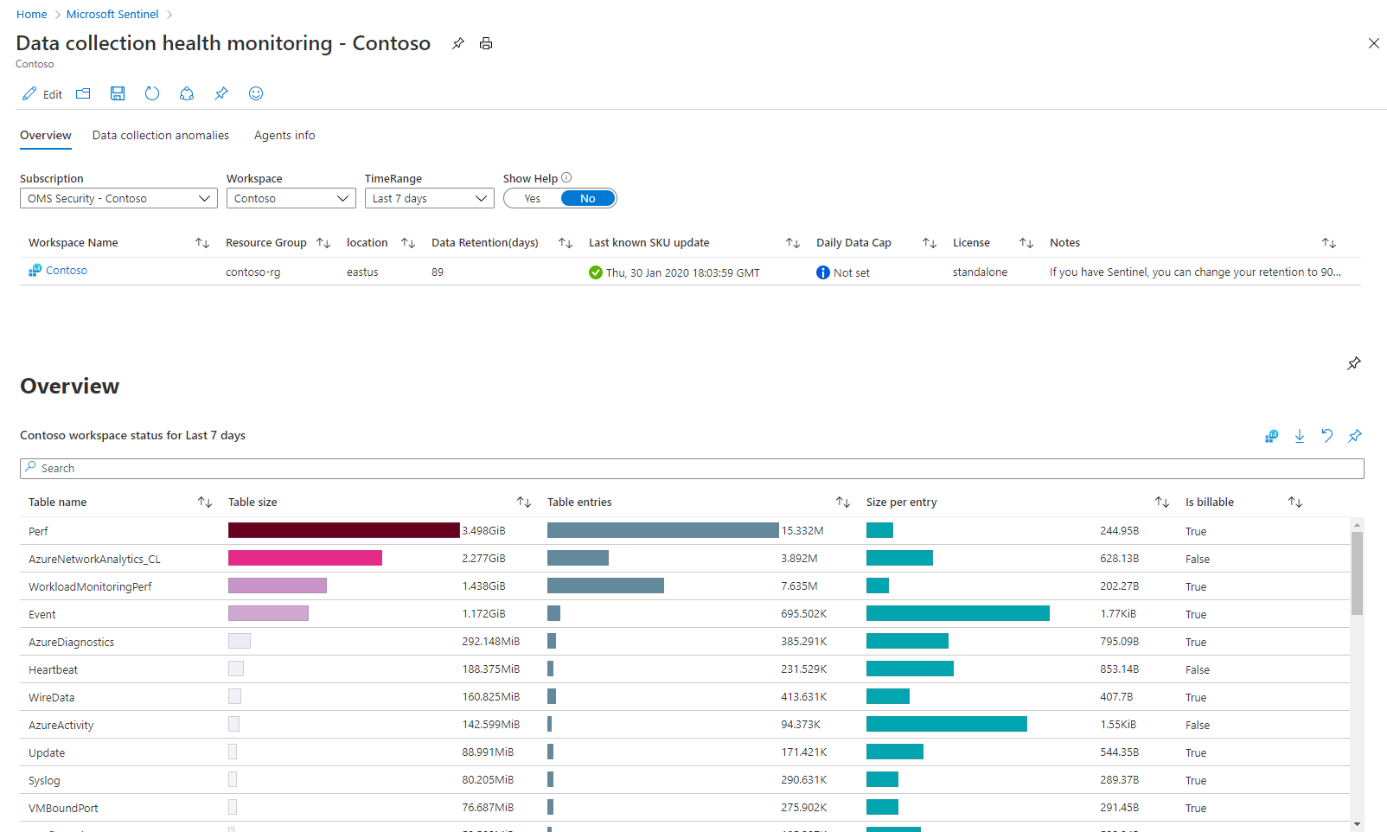1387x832 pixels.
Task: Set Show Help toggle to Yes
Action: [x=533, y=199]
